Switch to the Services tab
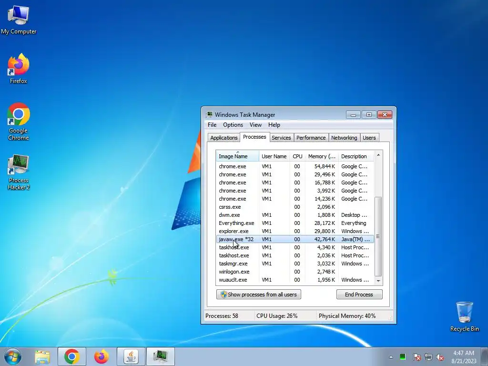 (281, 138)
